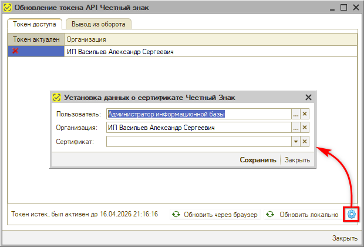Viewport: 364px width, 247px height.
Task: Select the Токен доступа tab
Action: pos(35,24)
